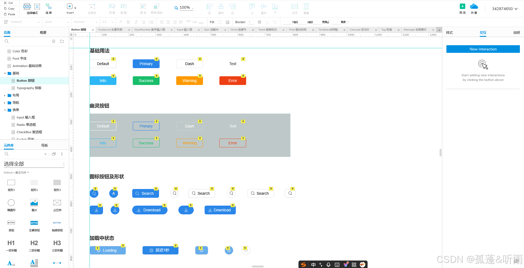Open the Insert dropdown arrow

coord(75,8)
